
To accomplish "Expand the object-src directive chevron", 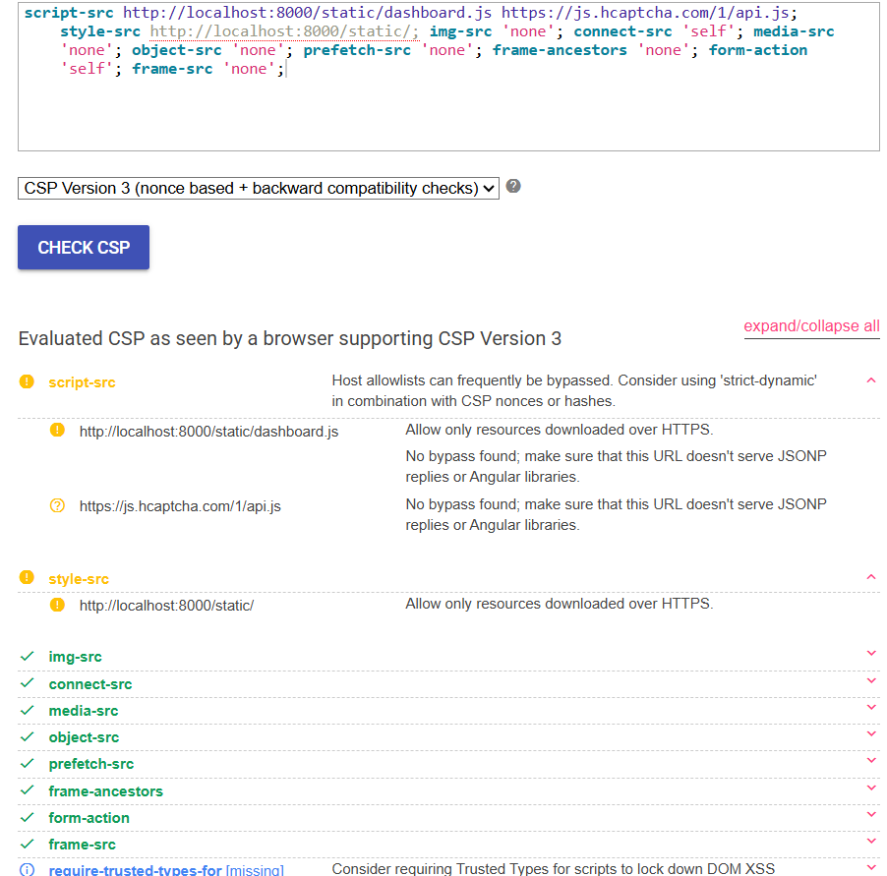I will click(870, 734).
